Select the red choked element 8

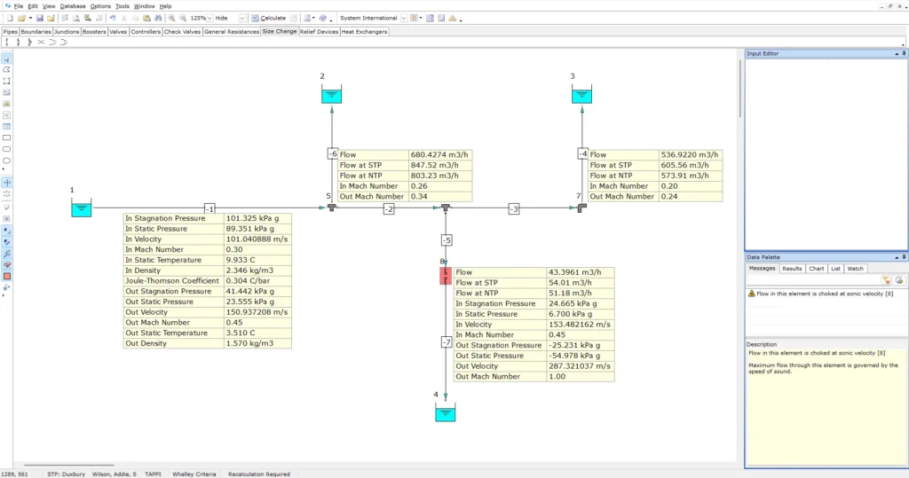click(x=446, y=275)
